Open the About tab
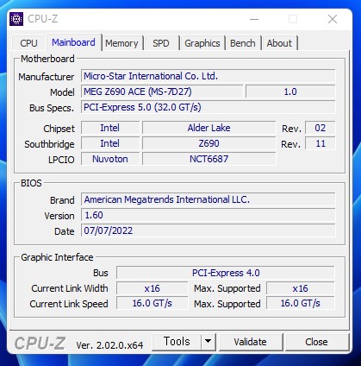The height and width of the screenshot is (366, 361). pos(279,43)
